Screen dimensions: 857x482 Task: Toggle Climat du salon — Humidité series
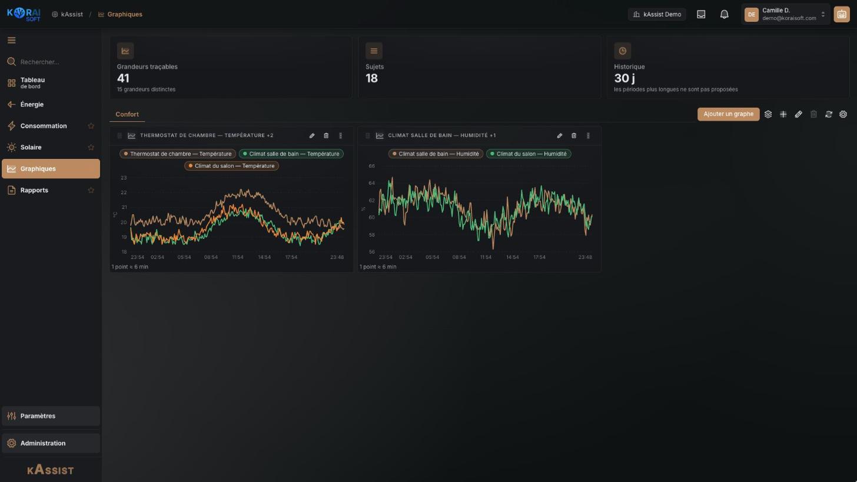(x=529, y=154)
